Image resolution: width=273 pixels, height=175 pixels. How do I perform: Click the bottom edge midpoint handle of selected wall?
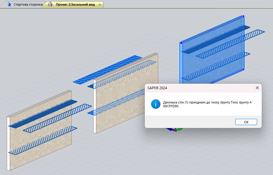(x=212, y=82)
